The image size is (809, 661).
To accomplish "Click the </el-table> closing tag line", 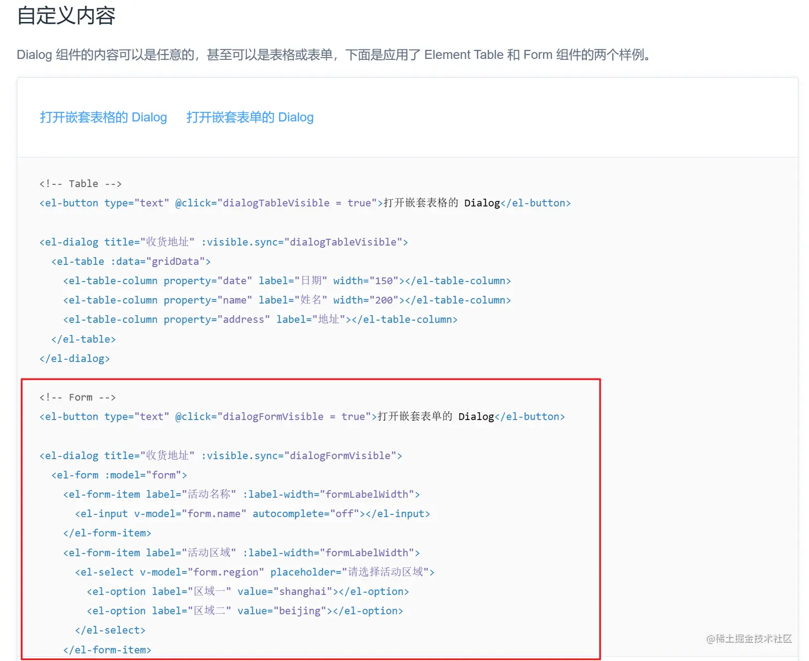I will tap(83, 339).
